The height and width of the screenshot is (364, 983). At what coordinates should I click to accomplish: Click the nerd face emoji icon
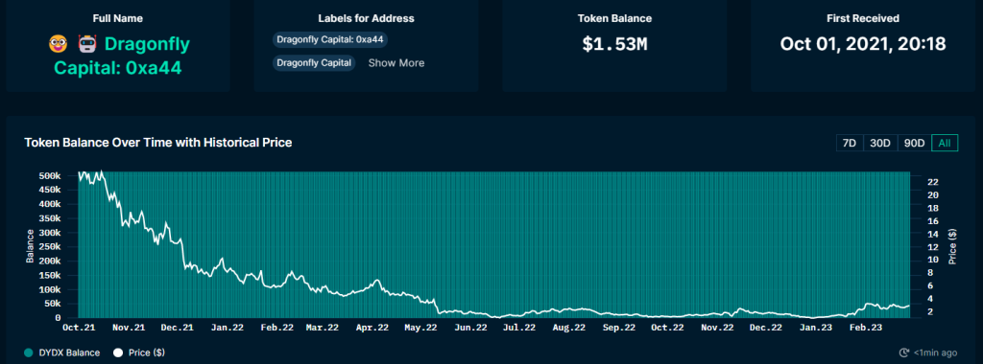pos(58,44)
